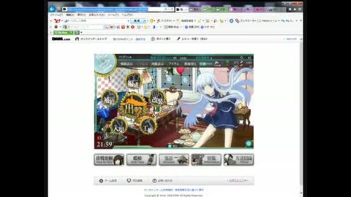Open the dropdown arrow at the Yahoo search field's end

tap(128, 21)
